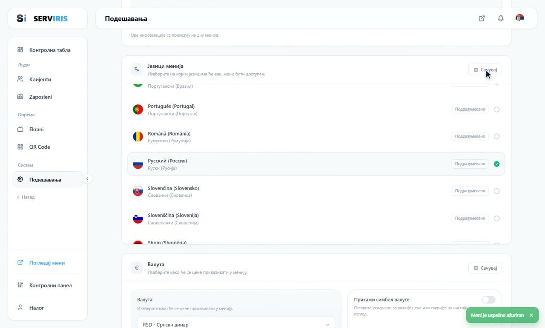Click the QR Code grid icon
This screenshot has width=545, height=328.
pos(20,147)
